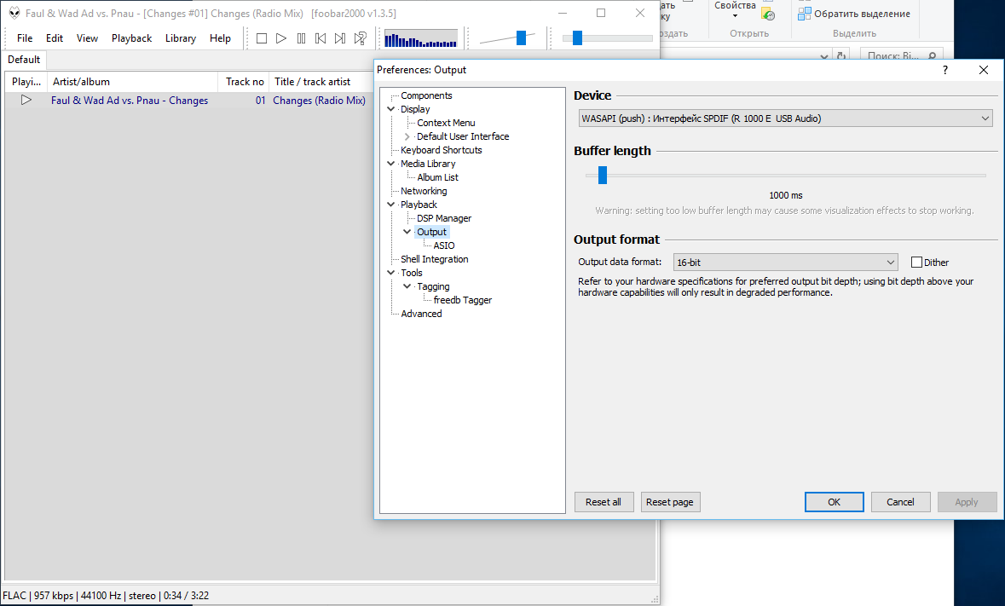
Task: Click Обратить выделение in Explorer ribbon
Action: [x=862, y=14]
